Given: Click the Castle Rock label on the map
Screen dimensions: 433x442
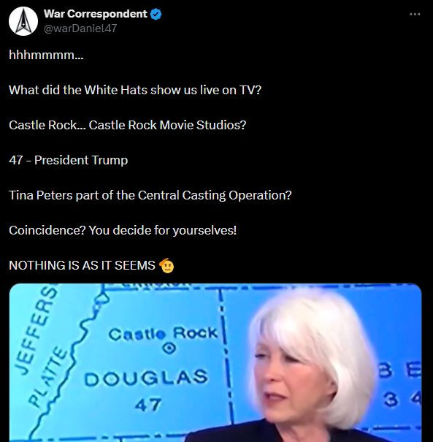Looking at the screenshot, I should 163,334.
